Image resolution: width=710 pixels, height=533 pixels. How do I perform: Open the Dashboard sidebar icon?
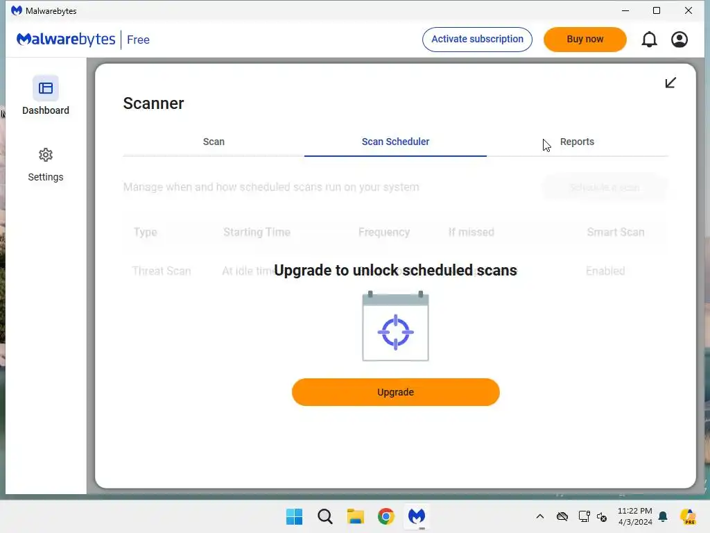(45, 88)
